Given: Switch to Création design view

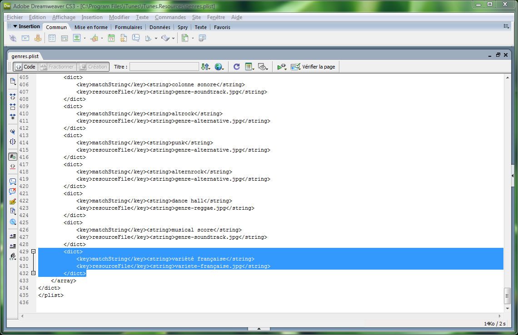Looking at the screenshot, I should coord(93,67).
